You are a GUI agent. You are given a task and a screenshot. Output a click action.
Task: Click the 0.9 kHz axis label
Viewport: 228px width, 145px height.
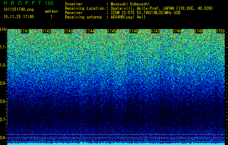[x=3, y=83]
